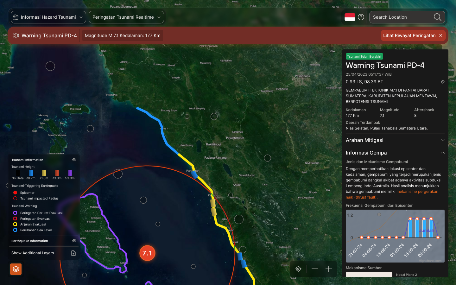
Task: Open the Informasi Hazard Tsunami dropdown
Action: point(48,17)
